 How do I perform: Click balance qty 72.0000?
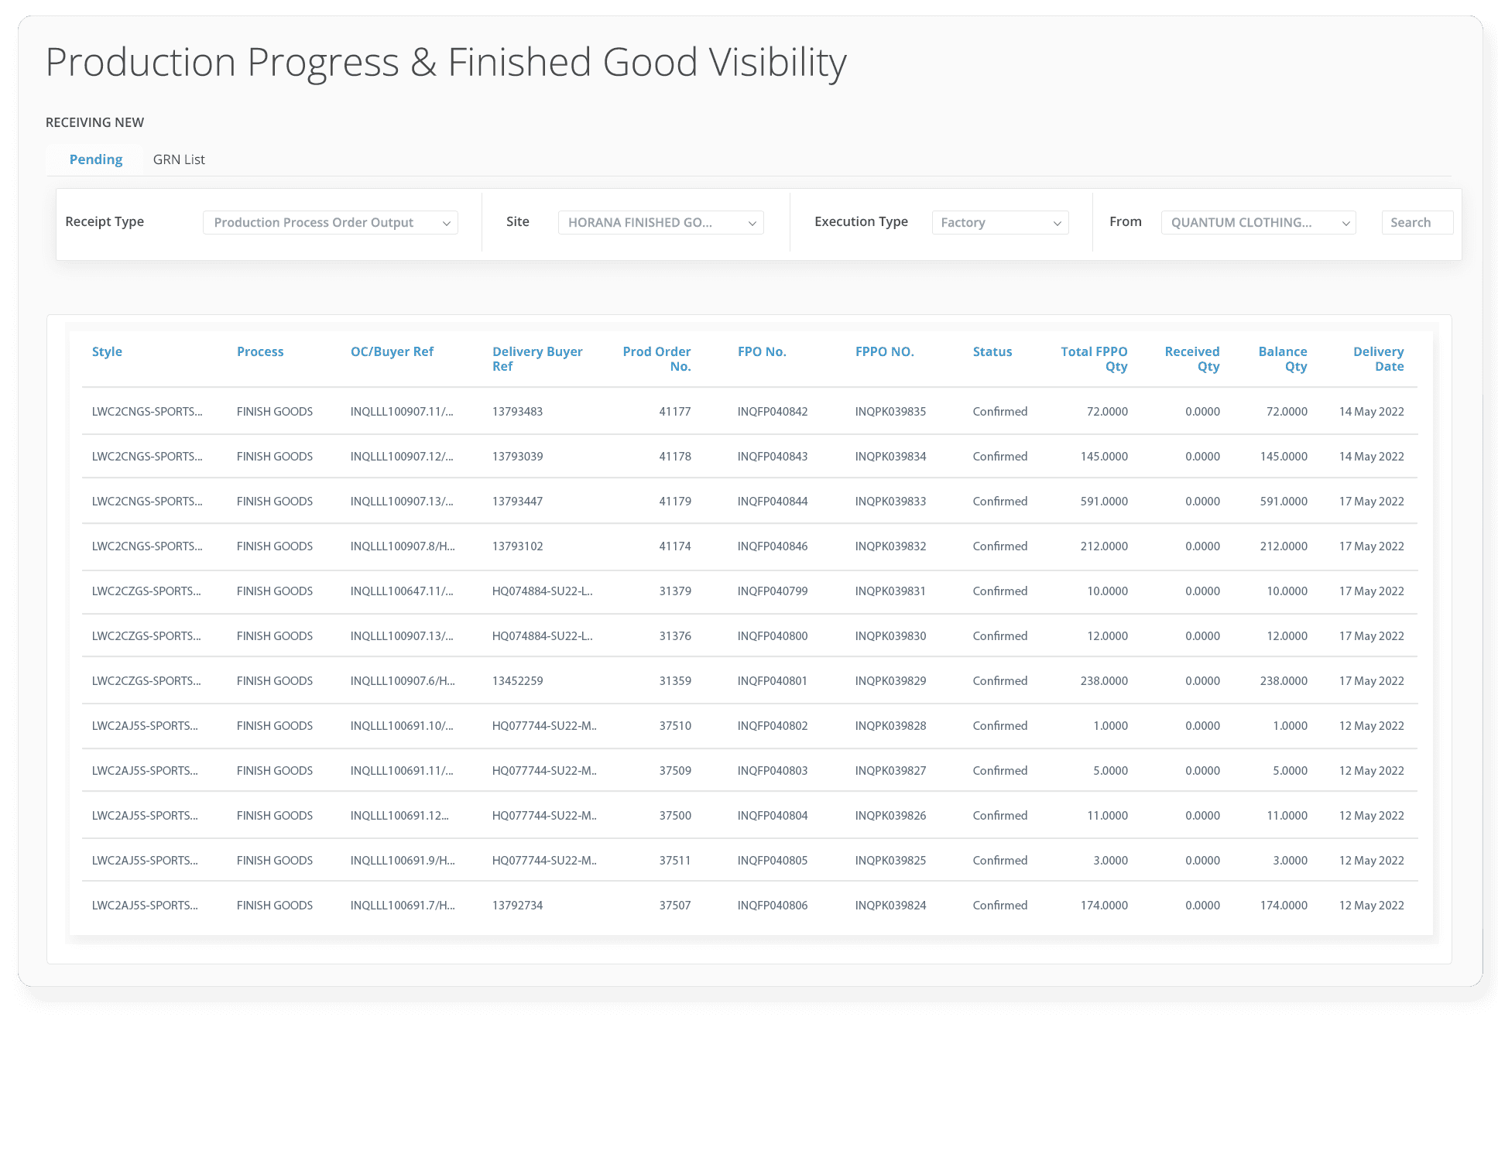click(x=1287, y=412)
